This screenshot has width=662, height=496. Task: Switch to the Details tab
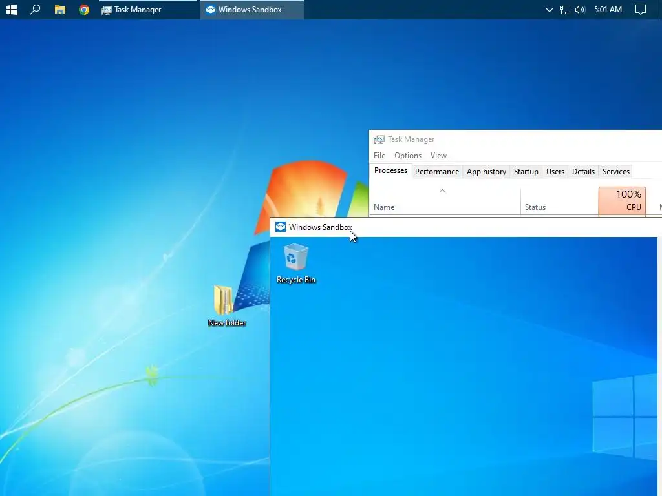(583, 172)
